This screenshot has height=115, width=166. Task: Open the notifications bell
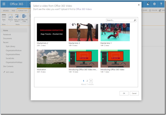click(x=148, y=4)
